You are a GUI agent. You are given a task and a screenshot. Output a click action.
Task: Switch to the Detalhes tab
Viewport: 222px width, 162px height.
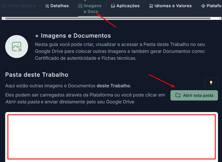[57, 6]
